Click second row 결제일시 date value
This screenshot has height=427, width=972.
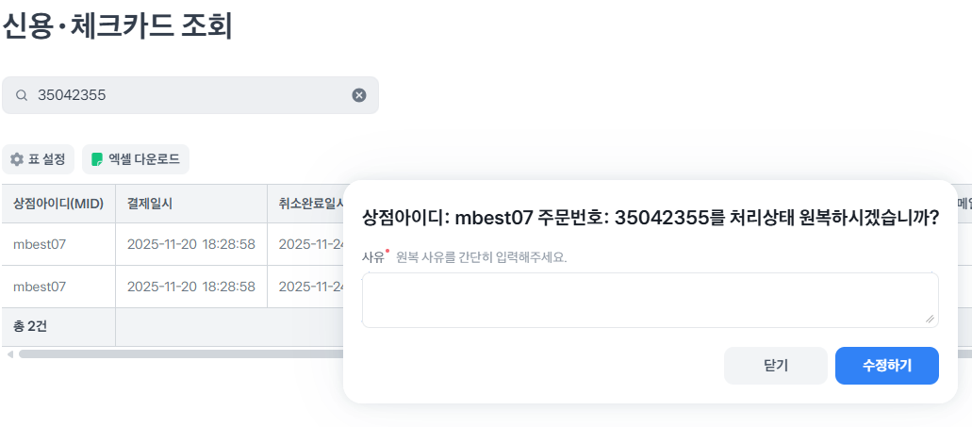[x=190, y=286]
